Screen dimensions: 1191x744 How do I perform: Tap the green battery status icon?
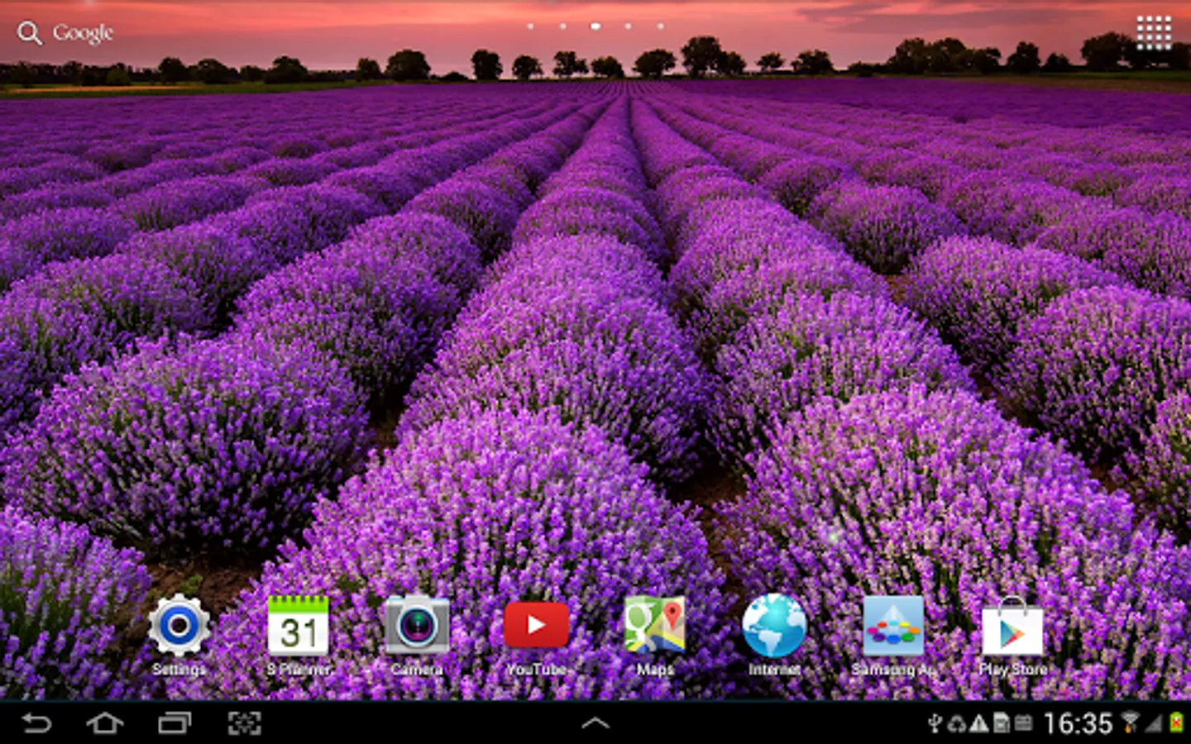1176,724
